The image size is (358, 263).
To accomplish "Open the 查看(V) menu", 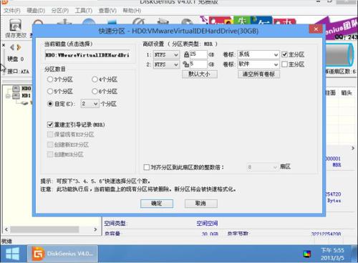I will (x=107, y=11).
